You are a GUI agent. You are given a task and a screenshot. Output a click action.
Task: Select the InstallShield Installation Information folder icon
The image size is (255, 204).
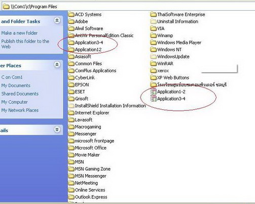pyautogui.click(x=71, y=106)
